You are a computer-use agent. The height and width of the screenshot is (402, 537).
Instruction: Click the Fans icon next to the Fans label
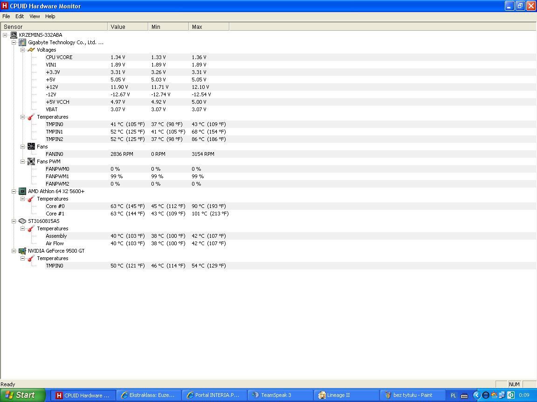click(31, 147)
